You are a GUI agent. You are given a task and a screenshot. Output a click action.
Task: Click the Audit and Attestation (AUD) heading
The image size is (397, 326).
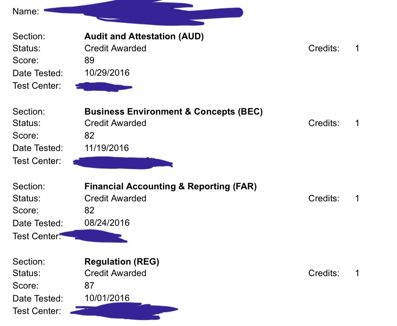point(144,36)
